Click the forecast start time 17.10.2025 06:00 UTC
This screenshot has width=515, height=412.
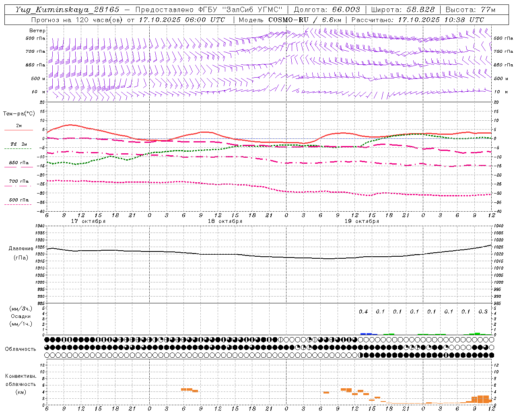click(x=181, y=20)
